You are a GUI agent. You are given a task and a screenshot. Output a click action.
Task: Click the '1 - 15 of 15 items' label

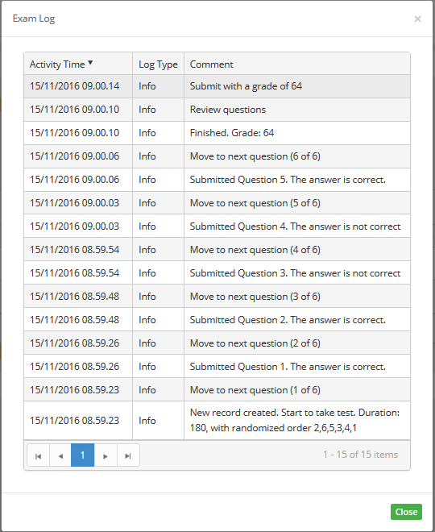point(360,455)
